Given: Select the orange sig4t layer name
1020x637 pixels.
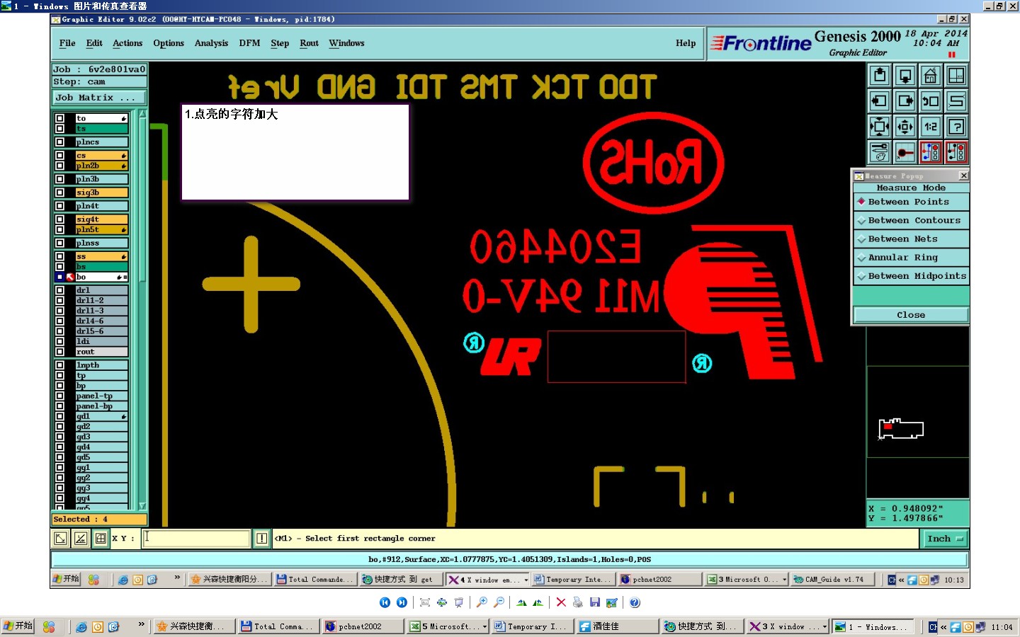Looking at the screenshot, I should pyautogui.click(x=101, y=219).
